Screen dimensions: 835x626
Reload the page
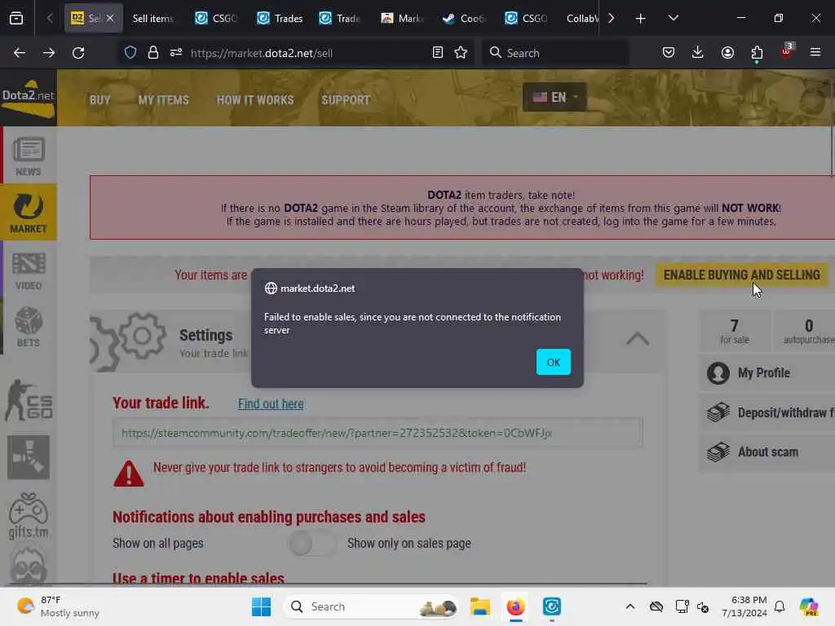78,53
